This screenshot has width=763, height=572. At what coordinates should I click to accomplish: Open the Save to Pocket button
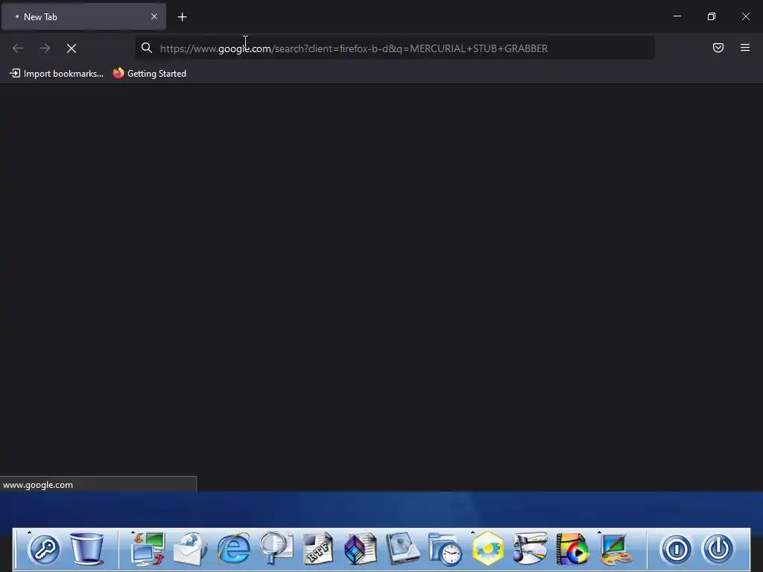click(718, 48)
